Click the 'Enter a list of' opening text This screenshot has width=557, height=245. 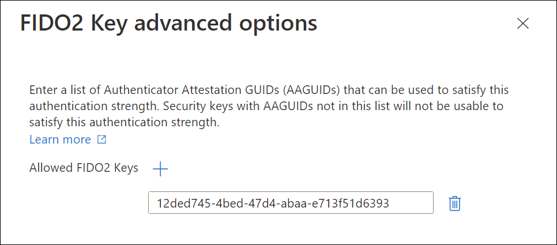tap(65, 90)
